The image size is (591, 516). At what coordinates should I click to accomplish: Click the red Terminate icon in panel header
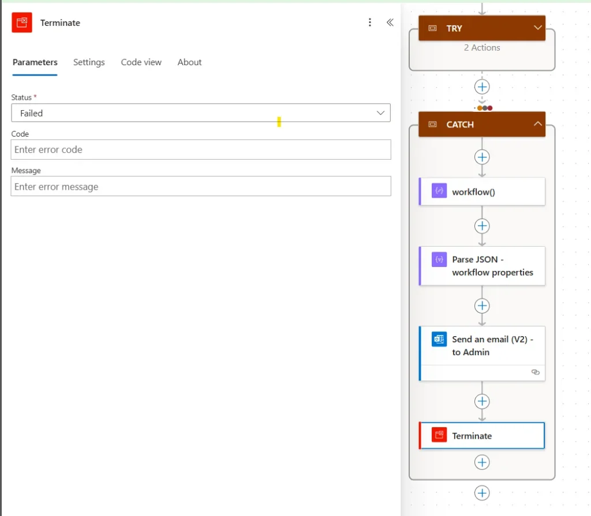[22, 22]
